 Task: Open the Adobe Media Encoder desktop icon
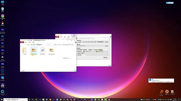[x=3, y=65]
